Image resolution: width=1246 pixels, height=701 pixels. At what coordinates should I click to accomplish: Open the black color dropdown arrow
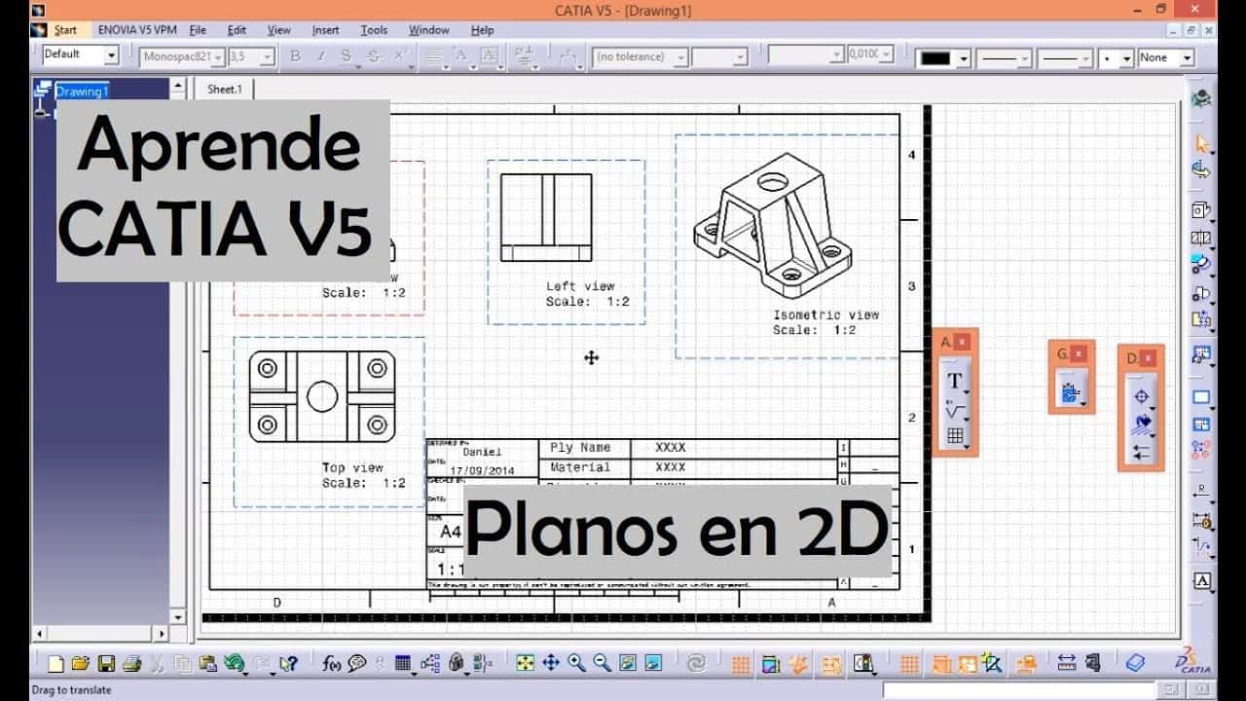964,58
